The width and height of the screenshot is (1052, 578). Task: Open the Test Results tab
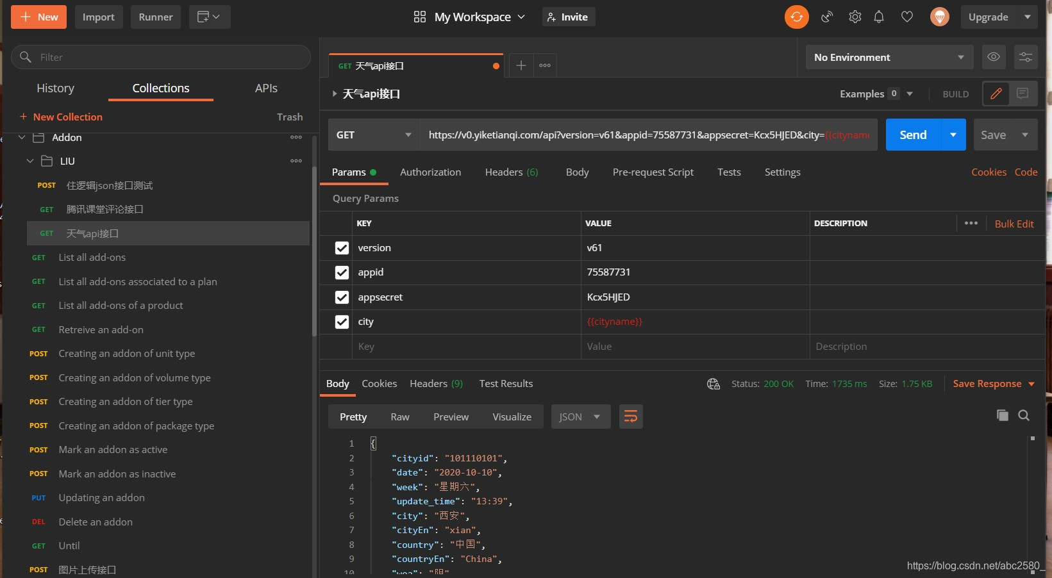(x=506, y=384)
